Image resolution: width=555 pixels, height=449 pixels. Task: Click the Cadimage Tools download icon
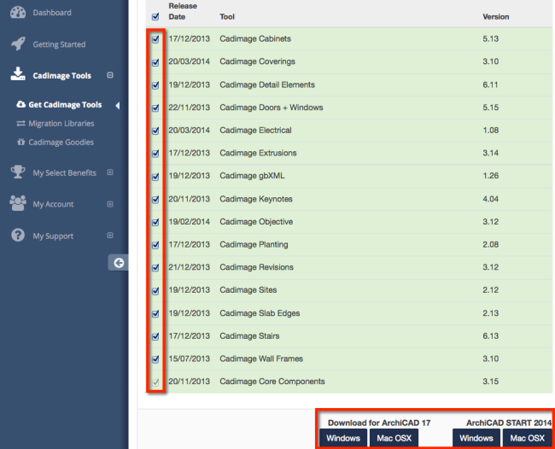pyautogui.click(x=18, y=73)
